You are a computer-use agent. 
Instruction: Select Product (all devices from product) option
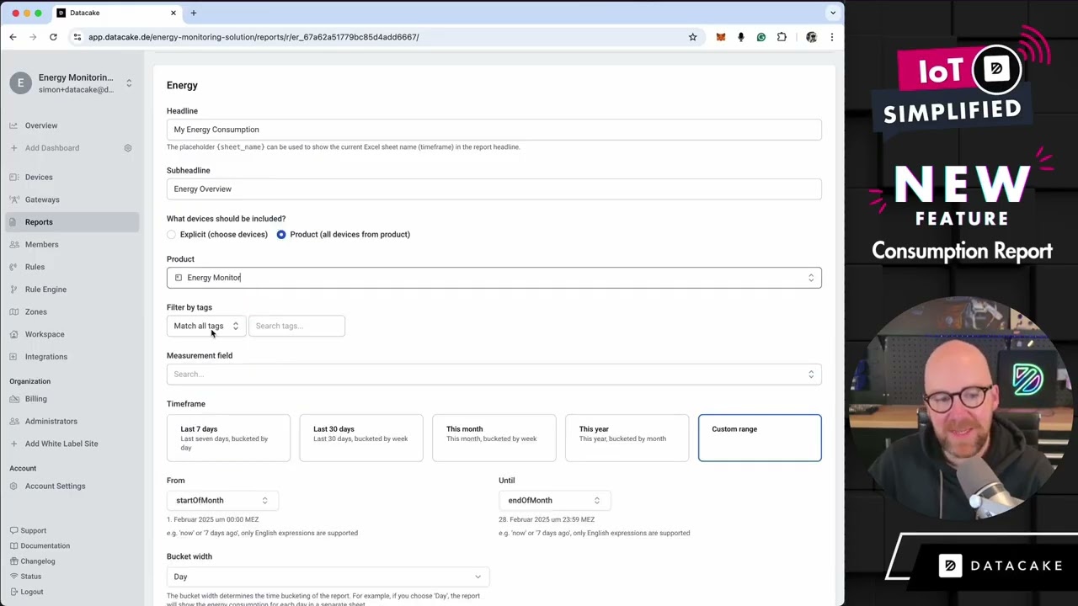pyautogui.click(x=281, y=235)
